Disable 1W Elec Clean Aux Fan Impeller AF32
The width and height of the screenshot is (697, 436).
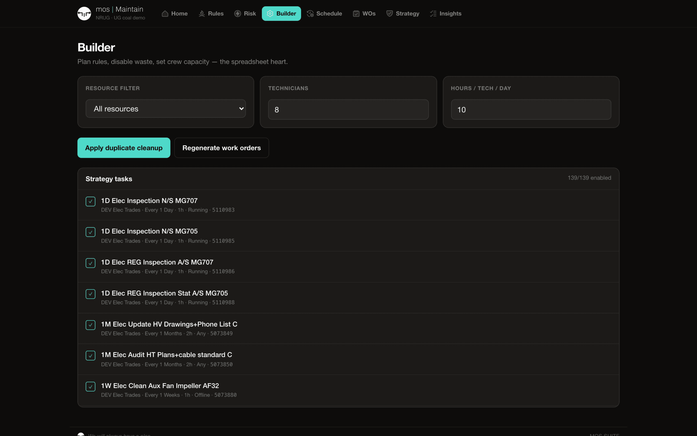[90, 386]
